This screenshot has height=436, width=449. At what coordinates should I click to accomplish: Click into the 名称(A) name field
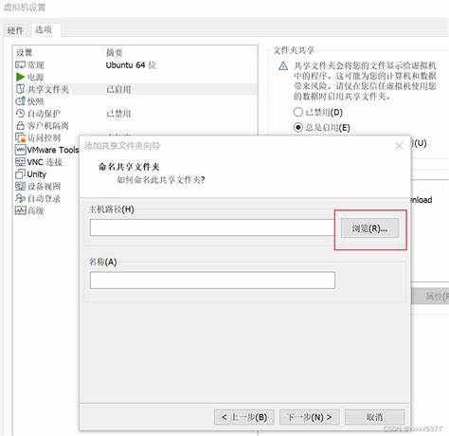[x=212, y=281]
